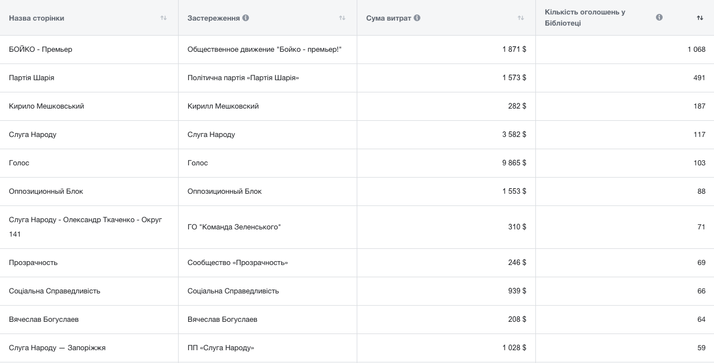Select the Прозрачность page row

[x=33, y=263]
